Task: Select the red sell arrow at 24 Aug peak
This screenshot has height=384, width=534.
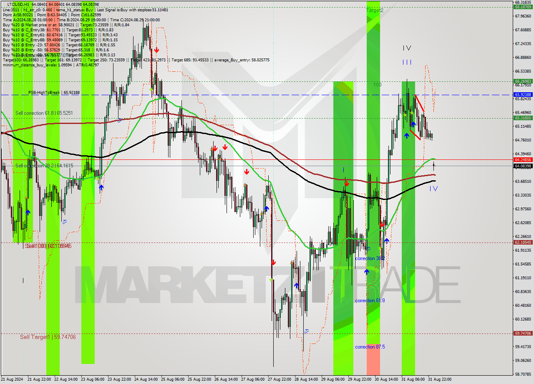Action: 156,50
